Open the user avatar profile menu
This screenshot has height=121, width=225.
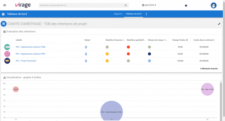click(214, 5)
